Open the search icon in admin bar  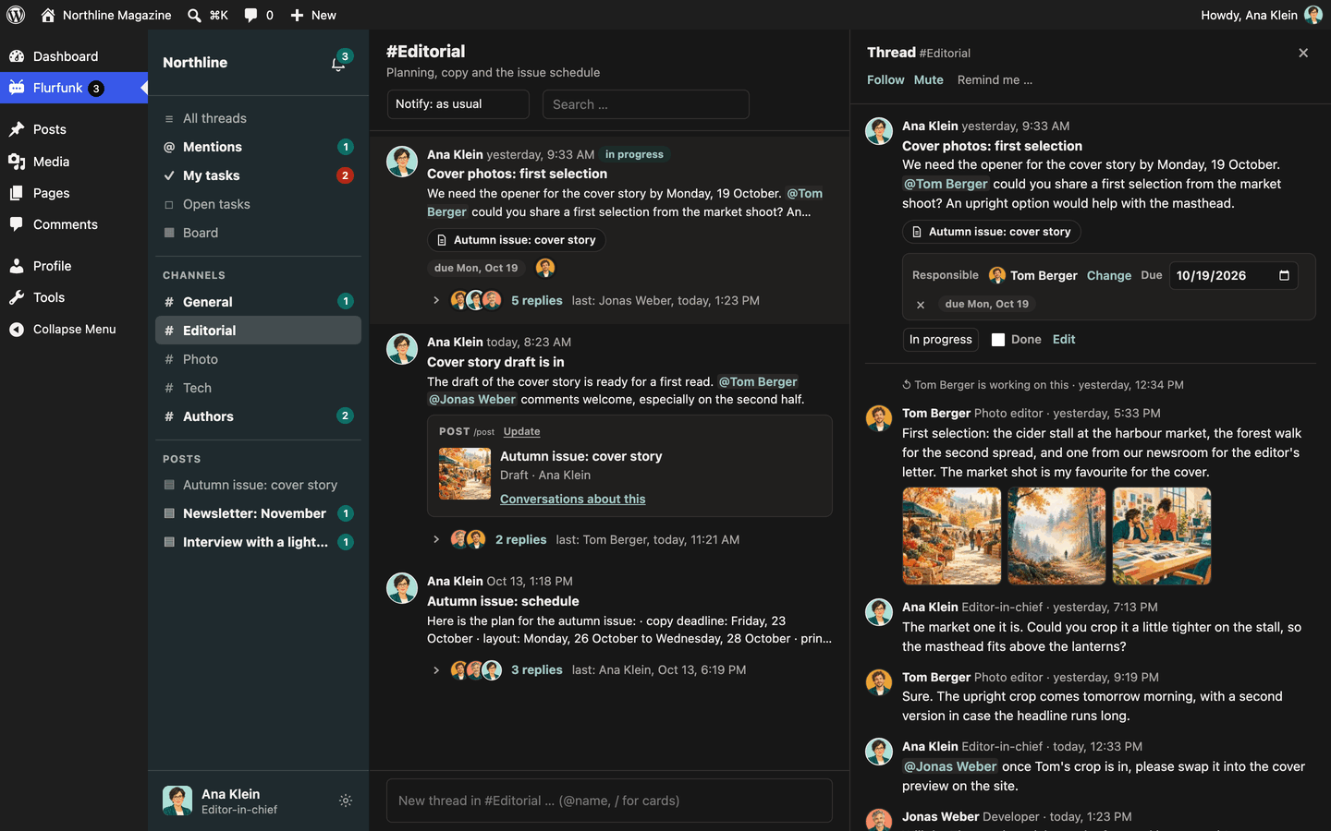coord(194,15)
